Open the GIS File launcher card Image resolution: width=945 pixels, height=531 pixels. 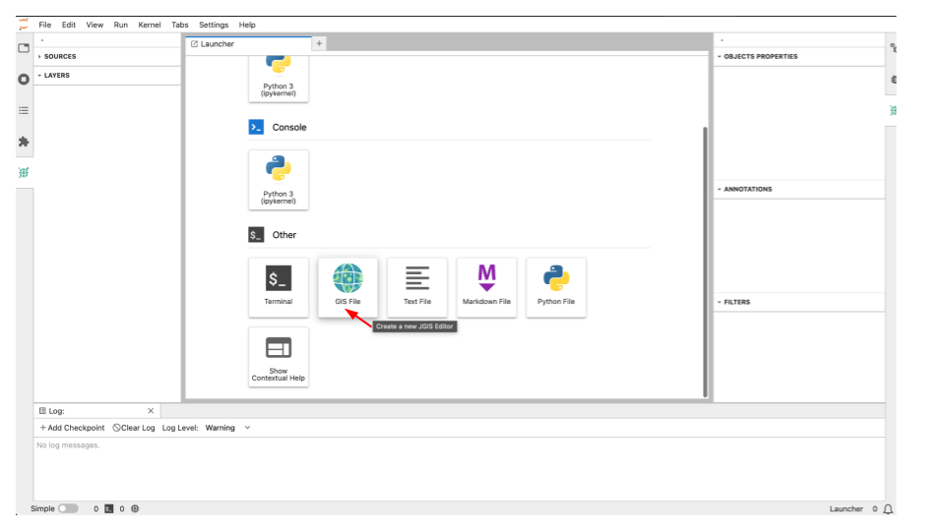pyautogui.click(x=347, y=286)
